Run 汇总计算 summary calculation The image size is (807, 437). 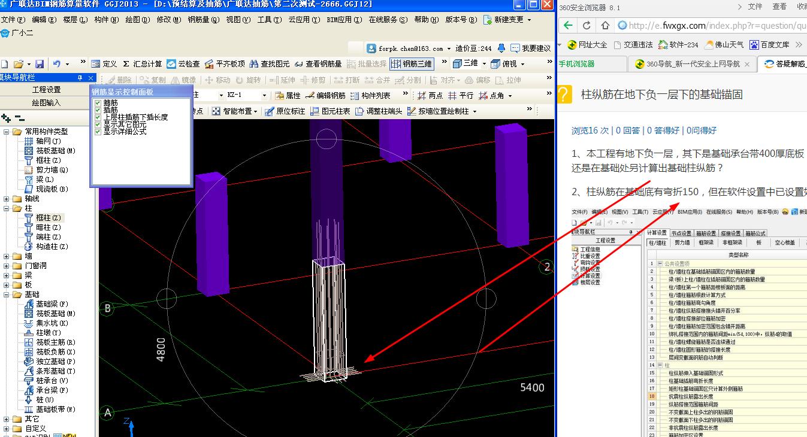point(143,64)
